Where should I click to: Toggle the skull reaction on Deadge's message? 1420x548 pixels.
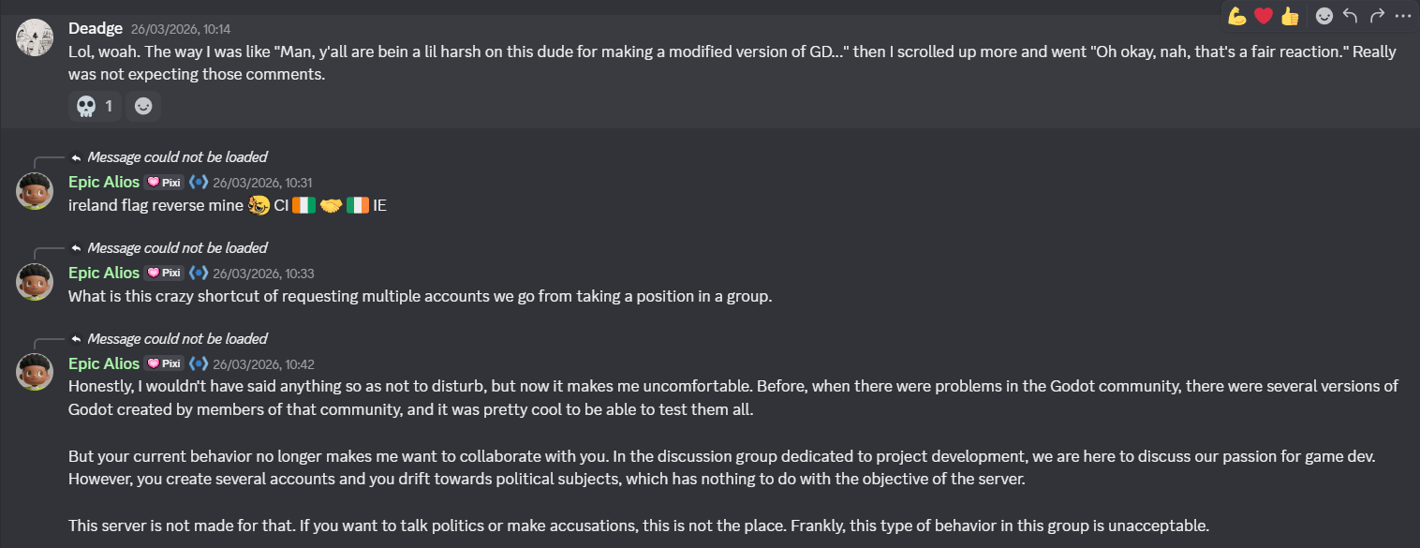tap(95, 107)
